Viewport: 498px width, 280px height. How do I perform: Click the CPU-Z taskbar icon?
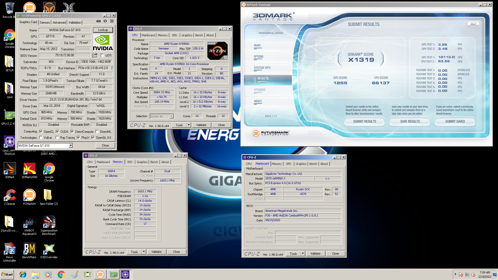click(125, 275)
